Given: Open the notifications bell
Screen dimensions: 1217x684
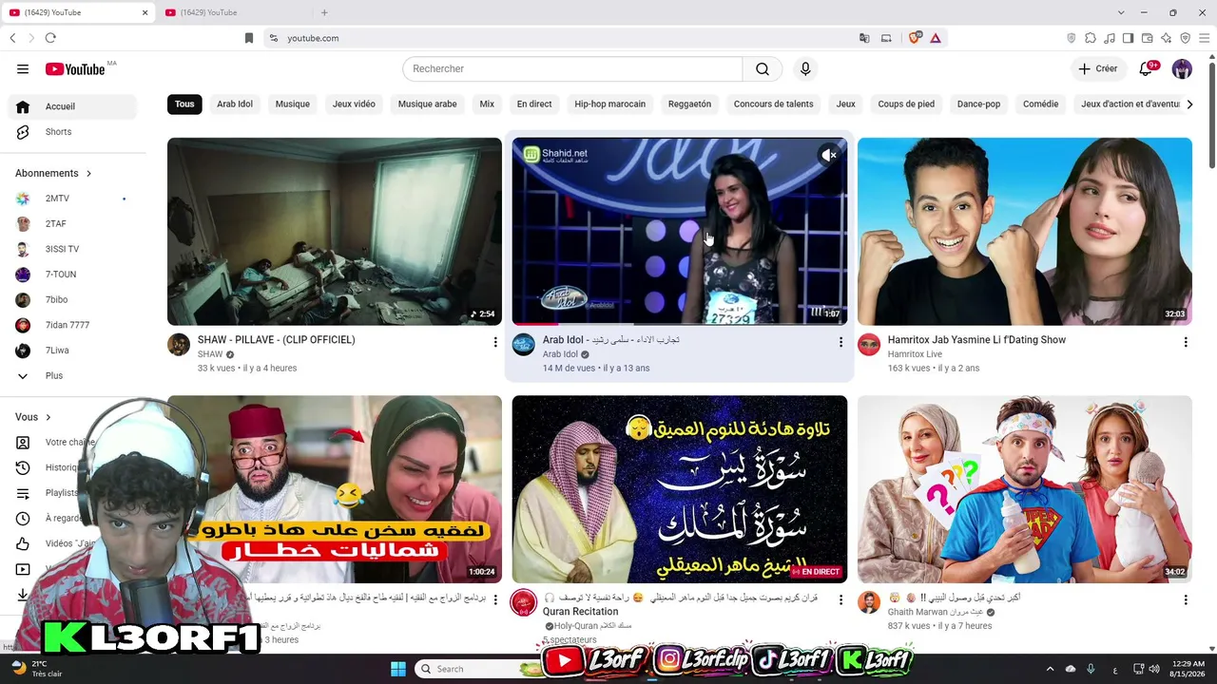Looking at the screenshot, I should [1147, 68].
